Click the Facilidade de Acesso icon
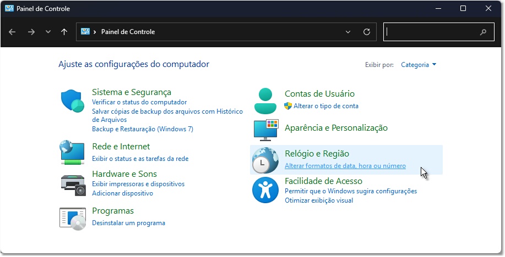This screenshot has height=257, width=505. point(265,190)
